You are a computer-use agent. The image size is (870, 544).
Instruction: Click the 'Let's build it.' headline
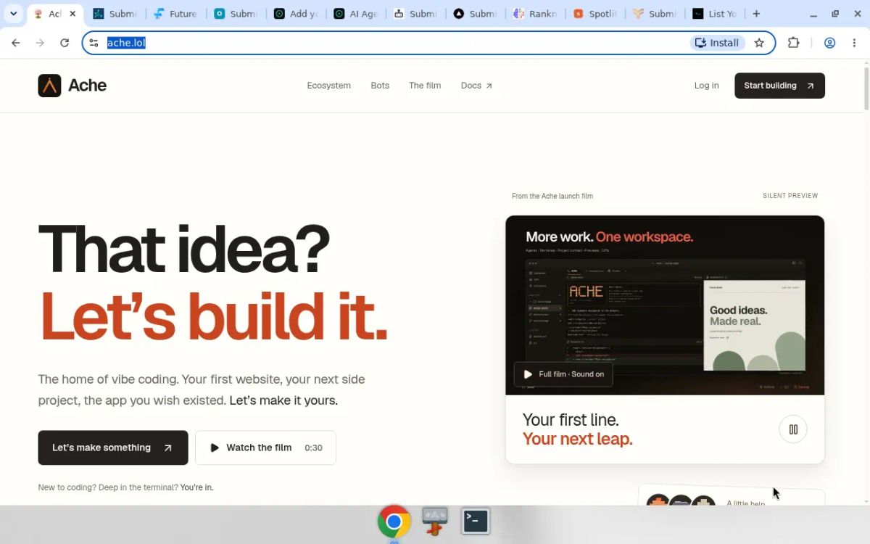click(214, 317)
